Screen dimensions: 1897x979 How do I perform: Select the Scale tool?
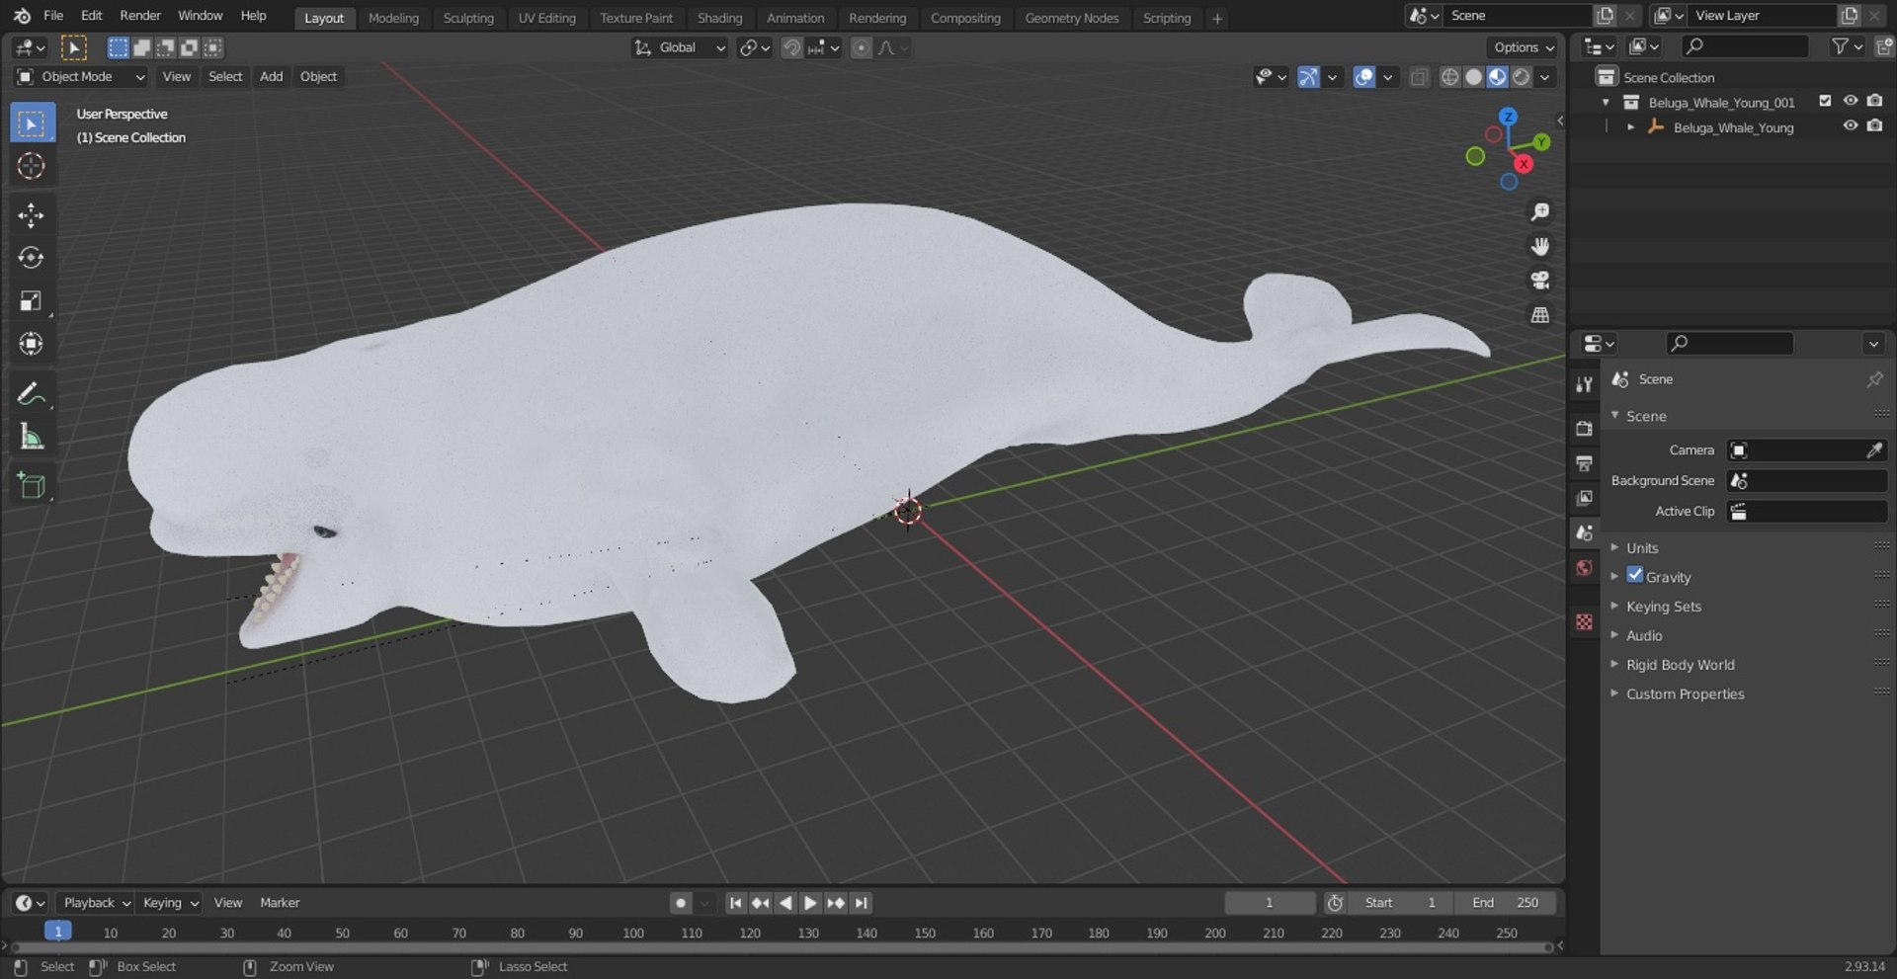32,300
